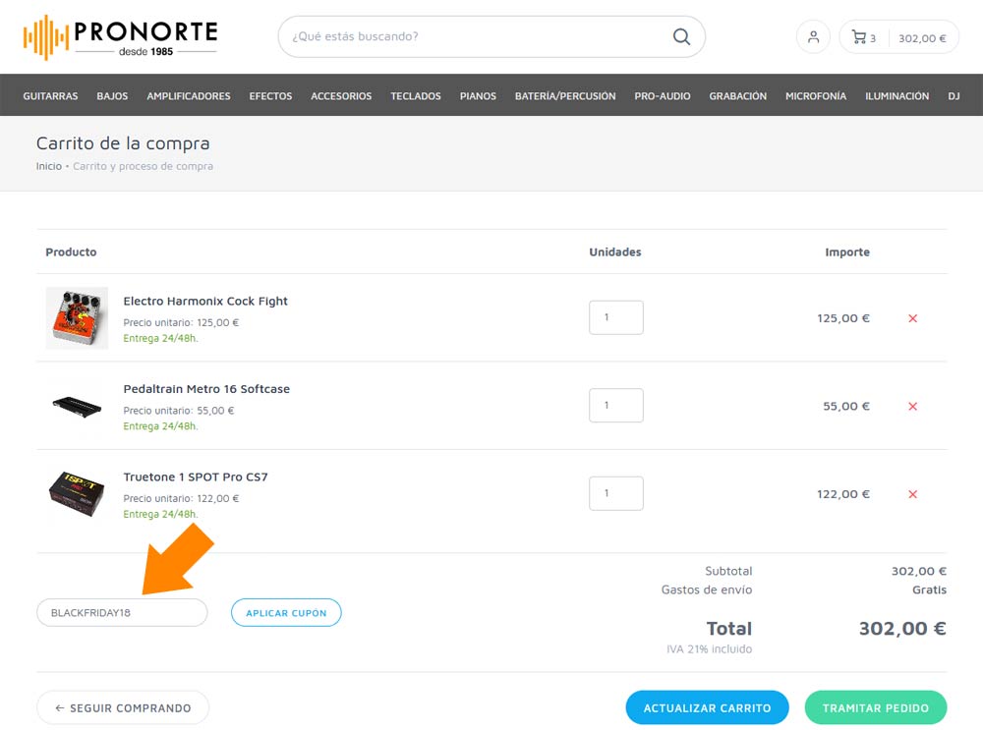Click the 122,00 € importe amount
The image size is (983, 730).
tap(843, 494)
